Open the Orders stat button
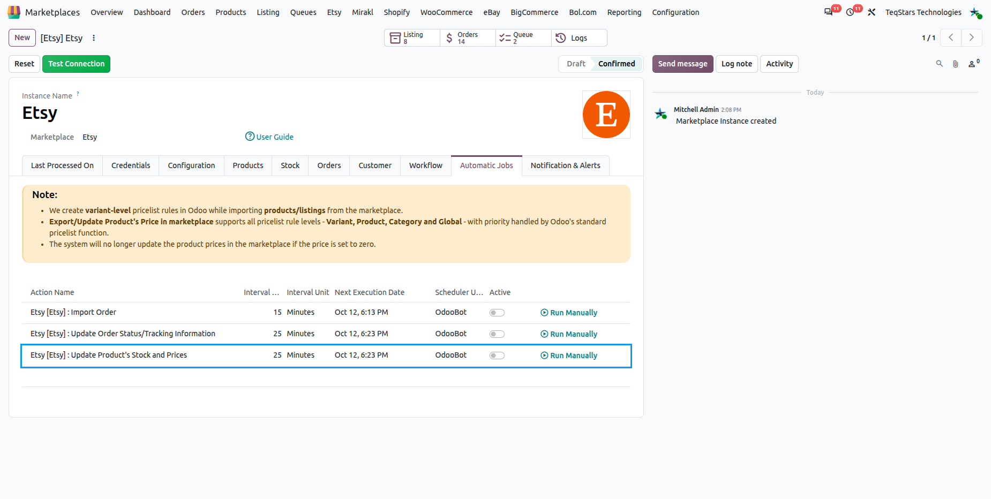Viewport: 991px width, 499px height. pyautogui.click(x=468, y=38)
